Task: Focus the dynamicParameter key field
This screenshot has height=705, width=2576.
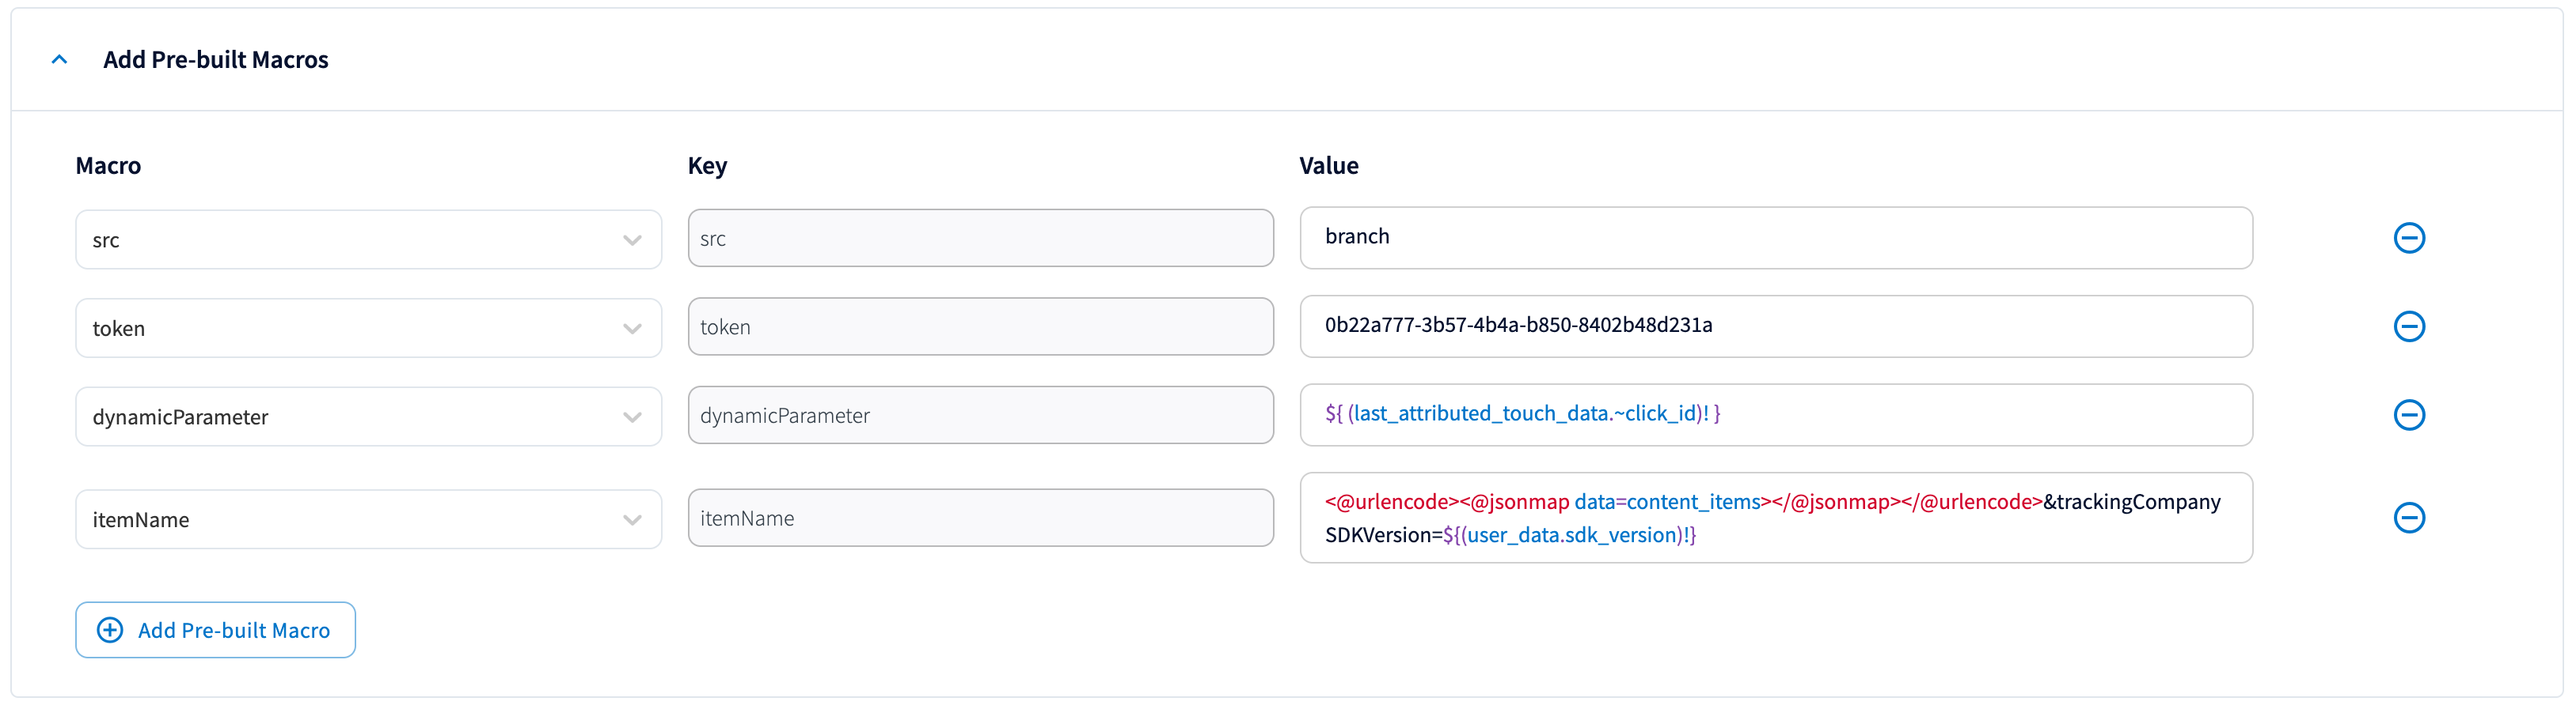Action: point(980,416)
